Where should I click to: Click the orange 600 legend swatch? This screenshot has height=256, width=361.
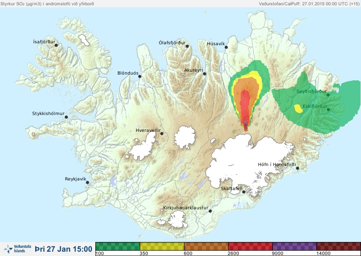click(x=206, y=246)
